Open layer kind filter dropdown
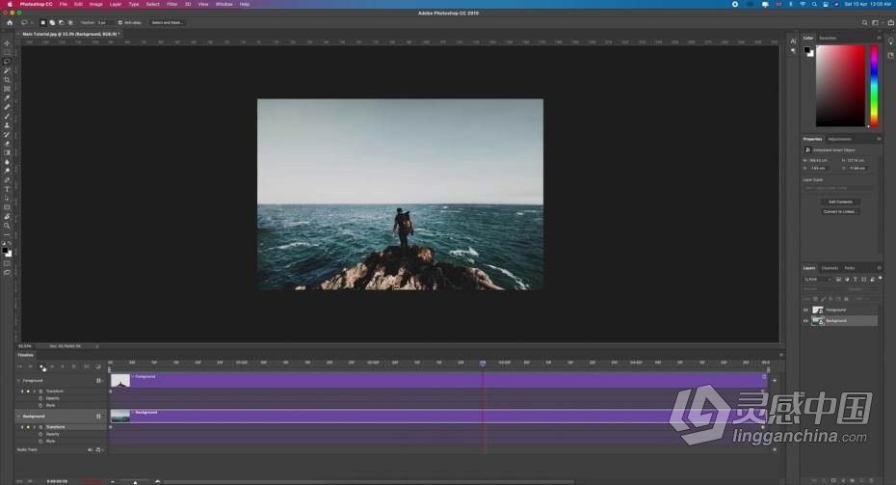896x485 pixels. (818, 279)
